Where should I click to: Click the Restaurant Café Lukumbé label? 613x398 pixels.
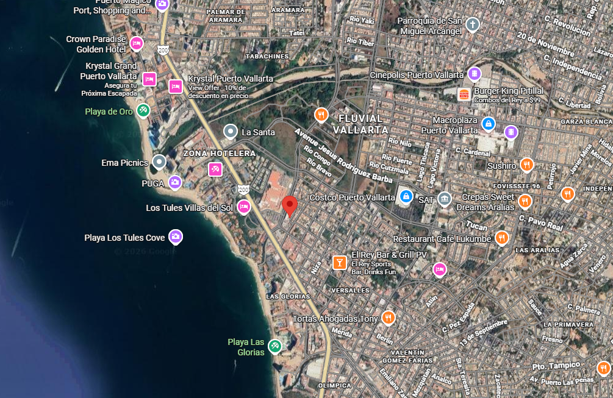coord(442,239)
